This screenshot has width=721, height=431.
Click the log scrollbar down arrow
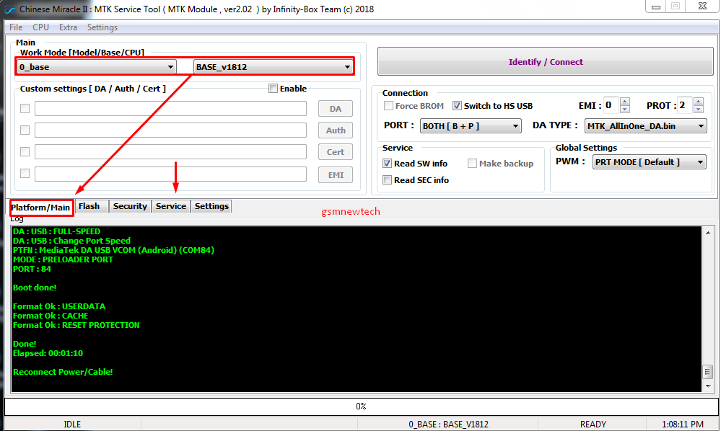(708, 386)
